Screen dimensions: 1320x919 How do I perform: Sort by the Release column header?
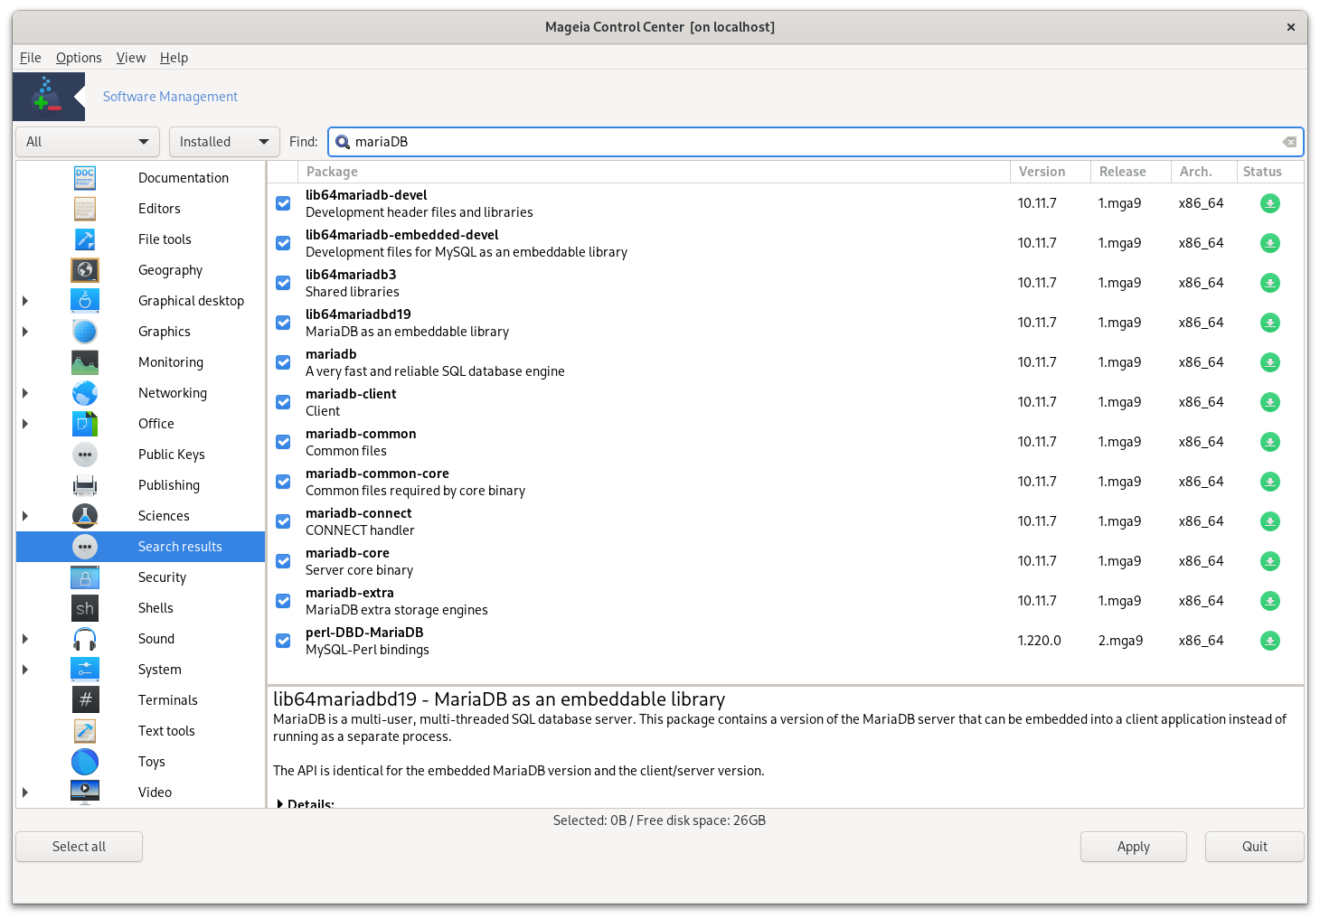click(x=1130, y=172)
